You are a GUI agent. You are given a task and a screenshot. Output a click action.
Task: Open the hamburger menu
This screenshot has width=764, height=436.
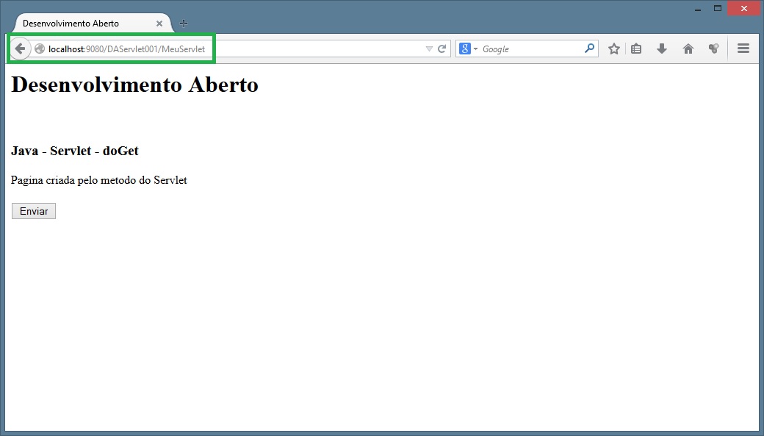coord(743,49)
